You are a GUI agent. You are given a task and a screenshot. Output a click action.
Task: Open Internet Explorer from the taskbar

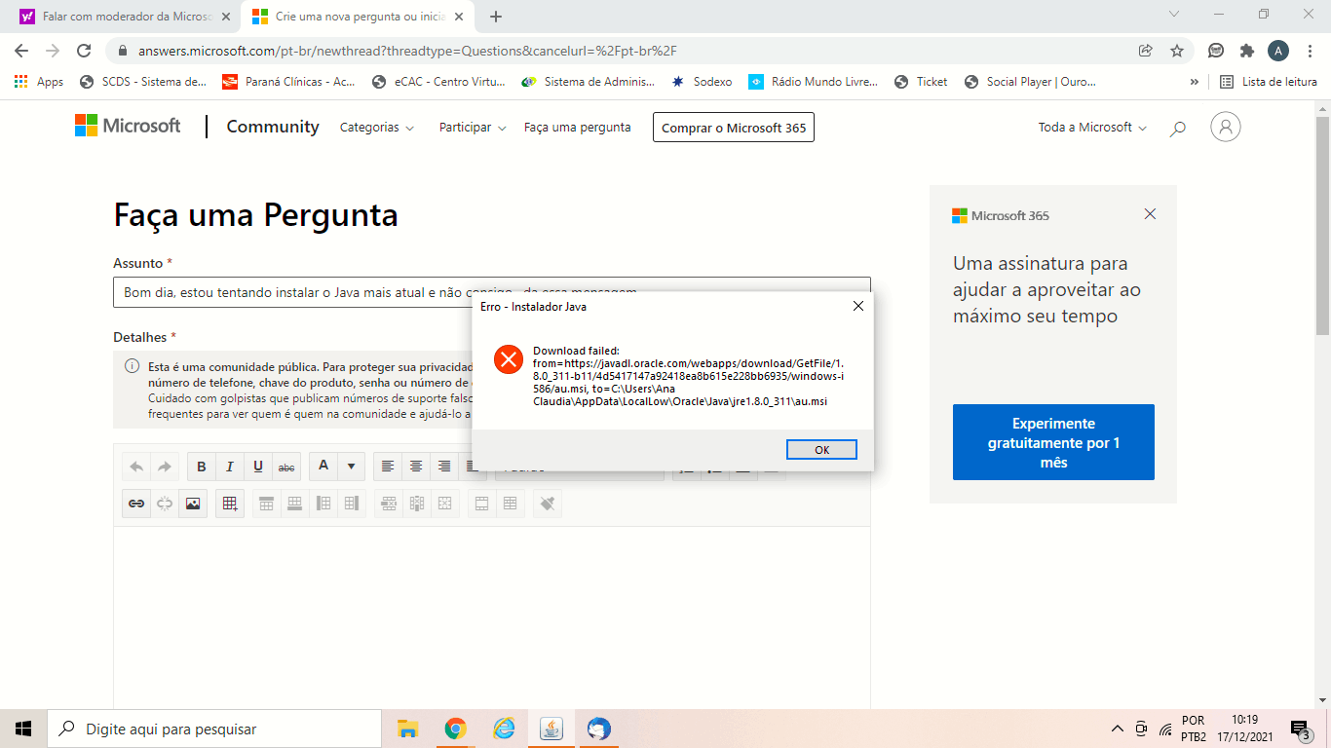(x=504, y=729)
